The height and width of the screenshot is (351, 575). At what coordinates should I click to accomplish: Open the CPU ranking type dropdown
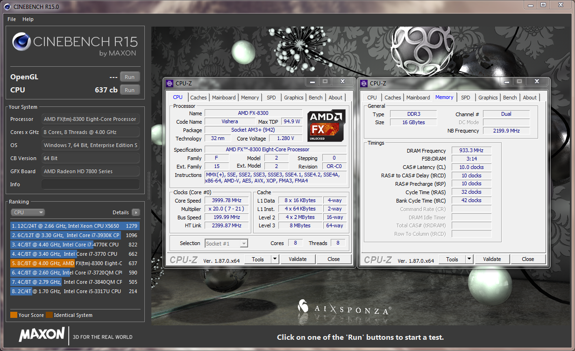28,212
